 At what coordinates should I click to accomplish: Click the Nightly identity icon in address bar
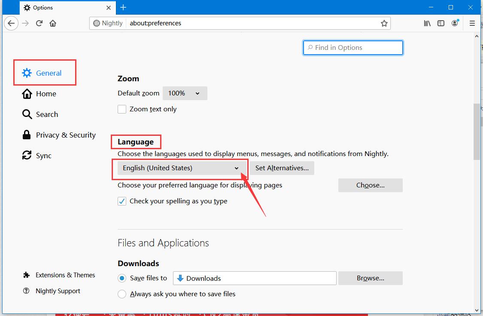tap(108, 23)
